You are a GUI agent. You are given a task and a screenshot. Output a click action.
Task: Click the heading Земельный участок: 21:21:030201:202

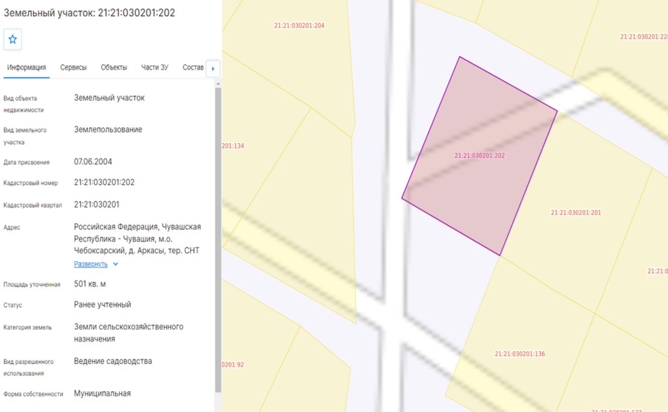[x=90, y=13]
